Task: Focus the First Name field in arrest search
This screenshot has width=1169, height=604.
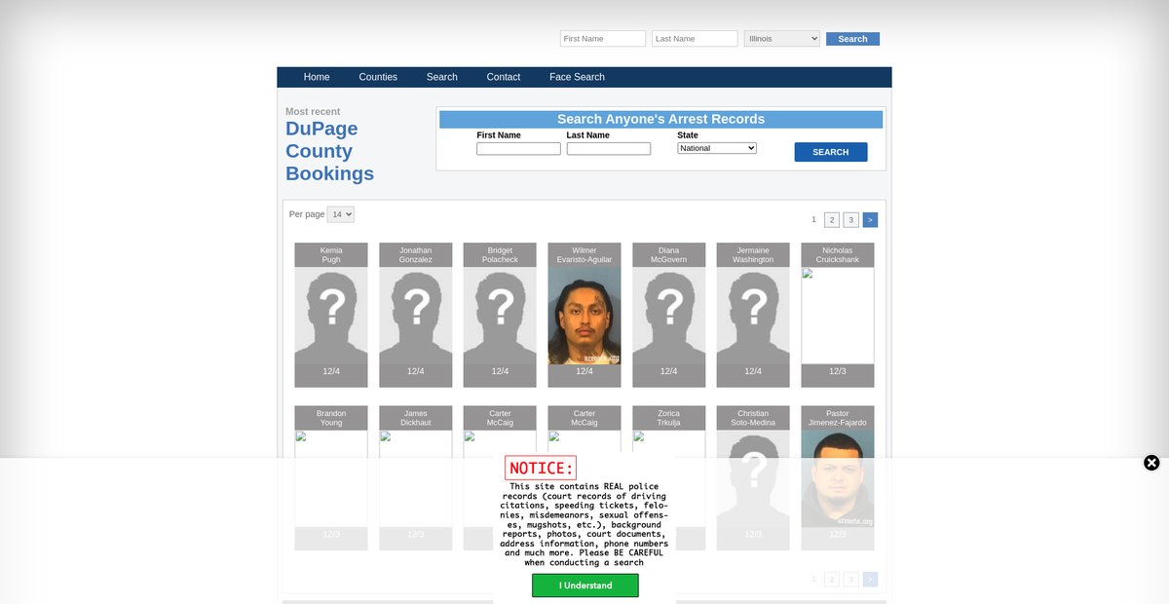Action: pyautogui.click(x=518, y=149)
